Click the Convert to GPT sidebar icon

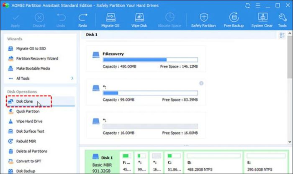pos(10,161)
